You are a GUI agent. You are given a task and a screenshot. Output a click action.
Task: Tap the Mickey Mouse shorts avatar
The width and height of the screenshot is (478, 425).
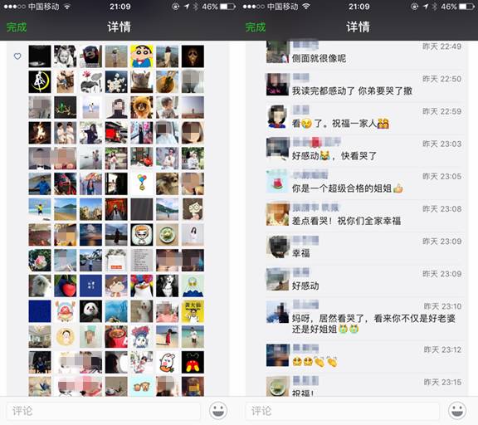point(193,362)
